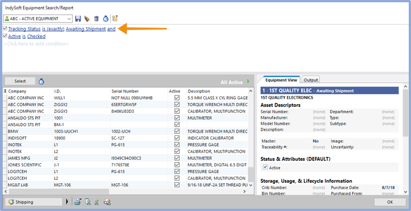This screenshot has height=211, width=411.
Task: Sort by the Description column header
Action: 217,91
